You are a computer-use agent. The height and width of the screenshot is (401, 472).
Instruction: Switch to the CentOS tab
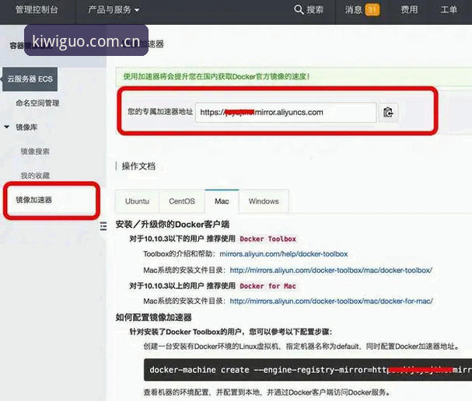click(x=182, y=201)
